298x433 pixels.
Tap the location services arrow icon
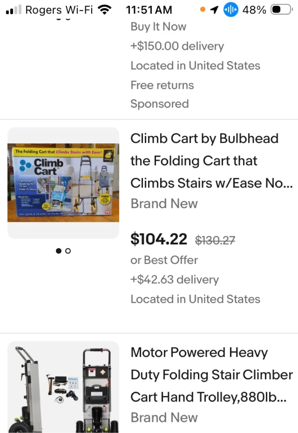pos(214,10)
